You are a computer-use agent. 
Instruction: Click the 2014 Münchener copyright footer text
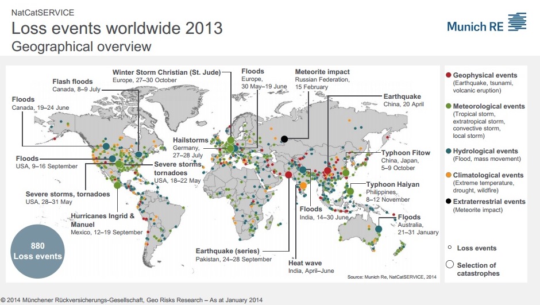point(131,300)
